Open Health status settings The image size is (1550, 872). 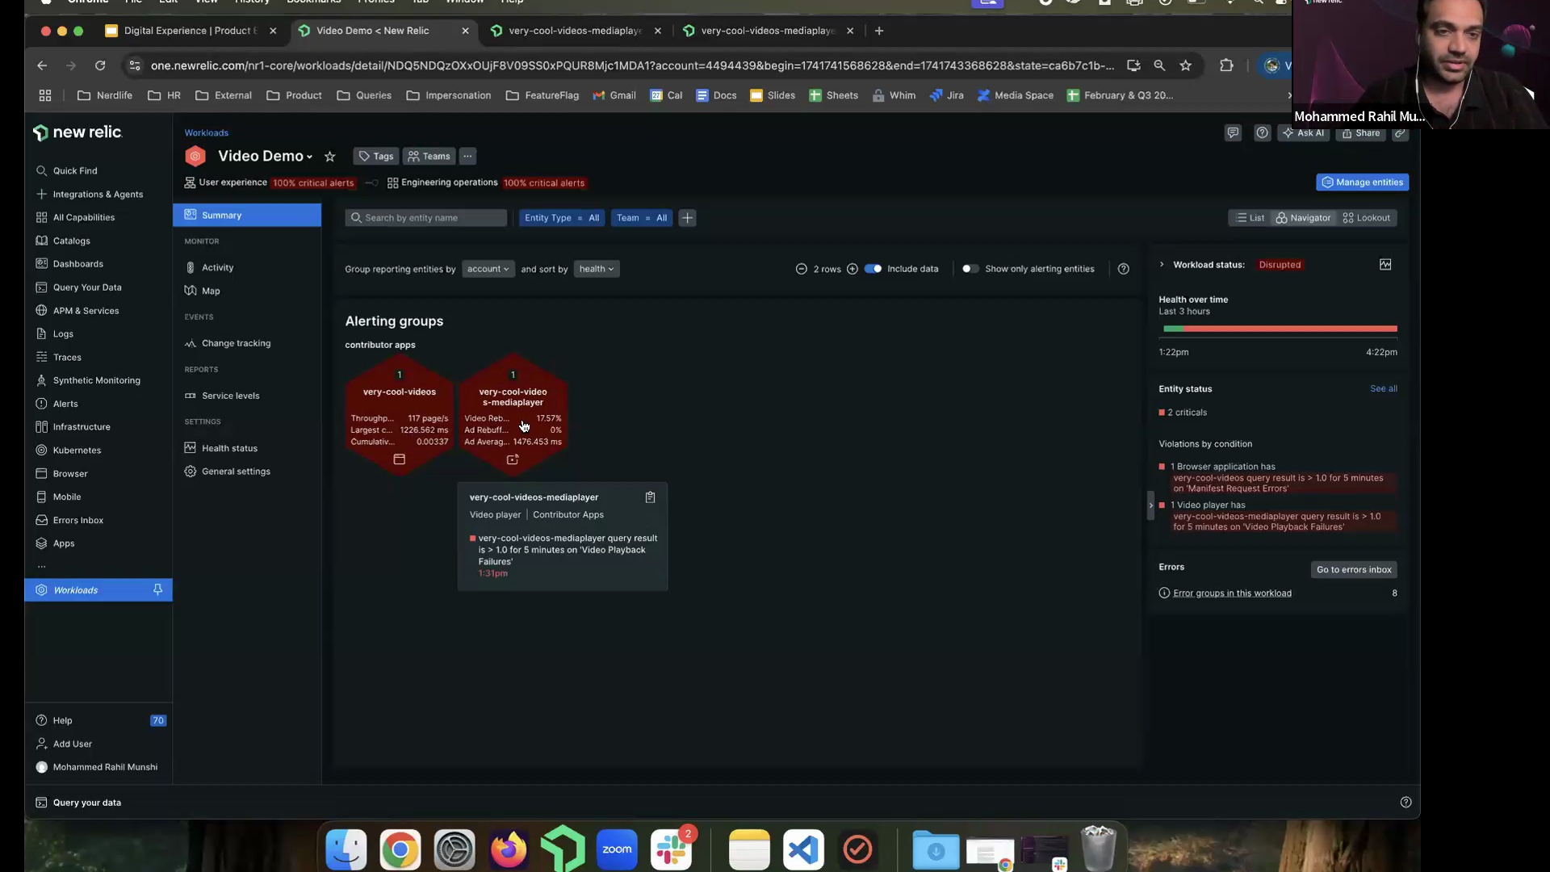pyautogui.click(x=229, y=449)
